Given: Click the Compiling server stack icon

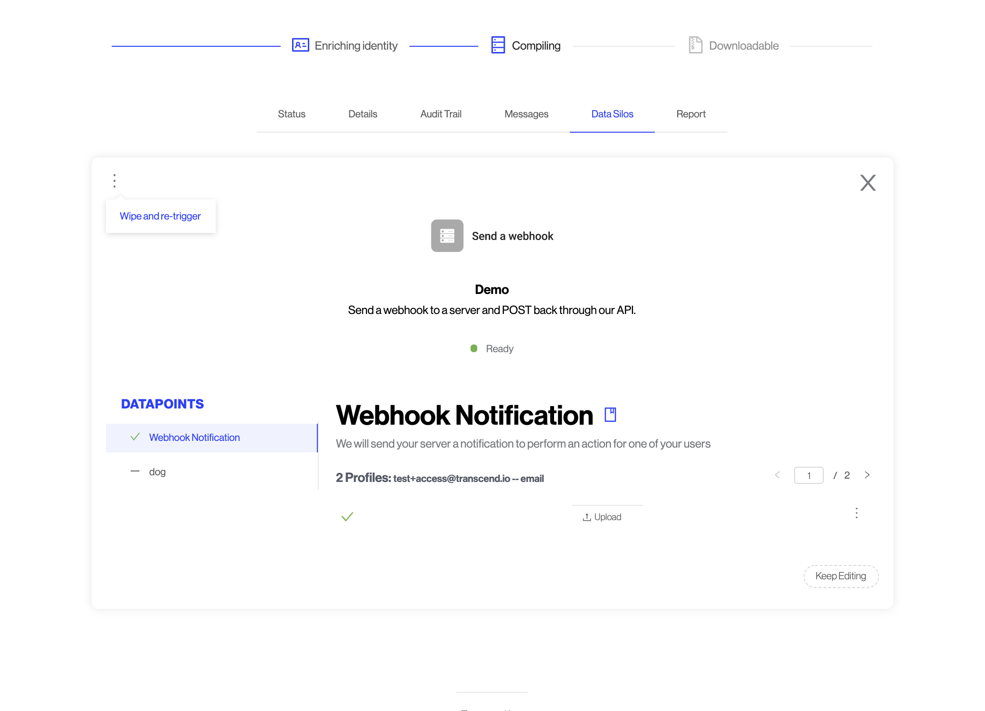Looking at the screenshot, I should click(x=498, y=45).
